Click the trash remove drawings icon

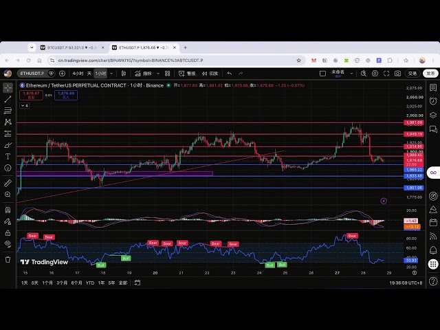point(8,260)
